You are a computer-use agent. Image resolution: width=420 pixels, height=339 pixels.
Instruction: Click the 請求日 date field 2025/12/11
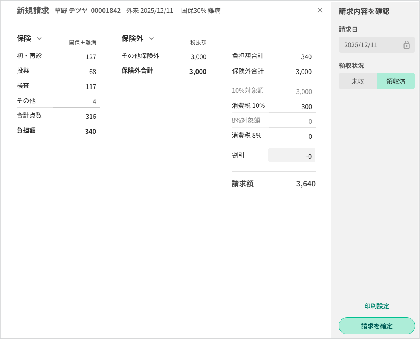pyautogui.click(x=377, y=45)
